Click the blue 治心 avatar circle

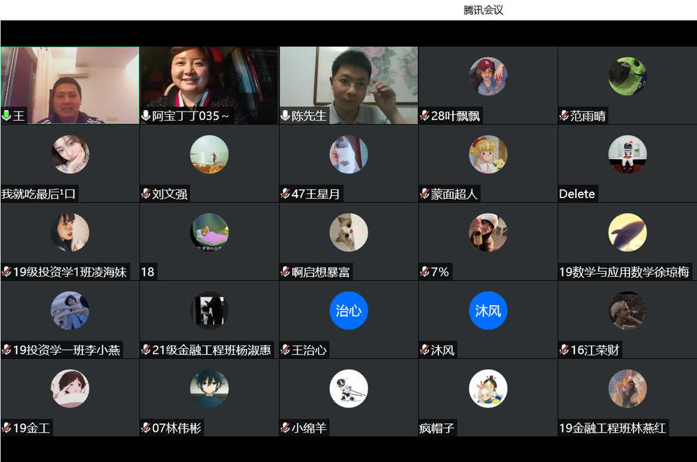pos(349,311)
